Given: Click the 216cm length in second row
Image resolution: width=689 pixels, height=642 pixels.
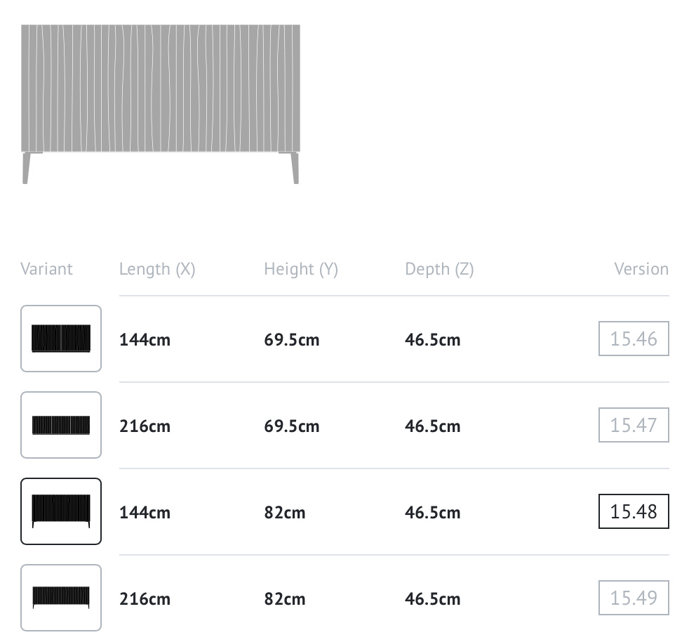Looking at the screenshot, I should (x=145, y=426).
